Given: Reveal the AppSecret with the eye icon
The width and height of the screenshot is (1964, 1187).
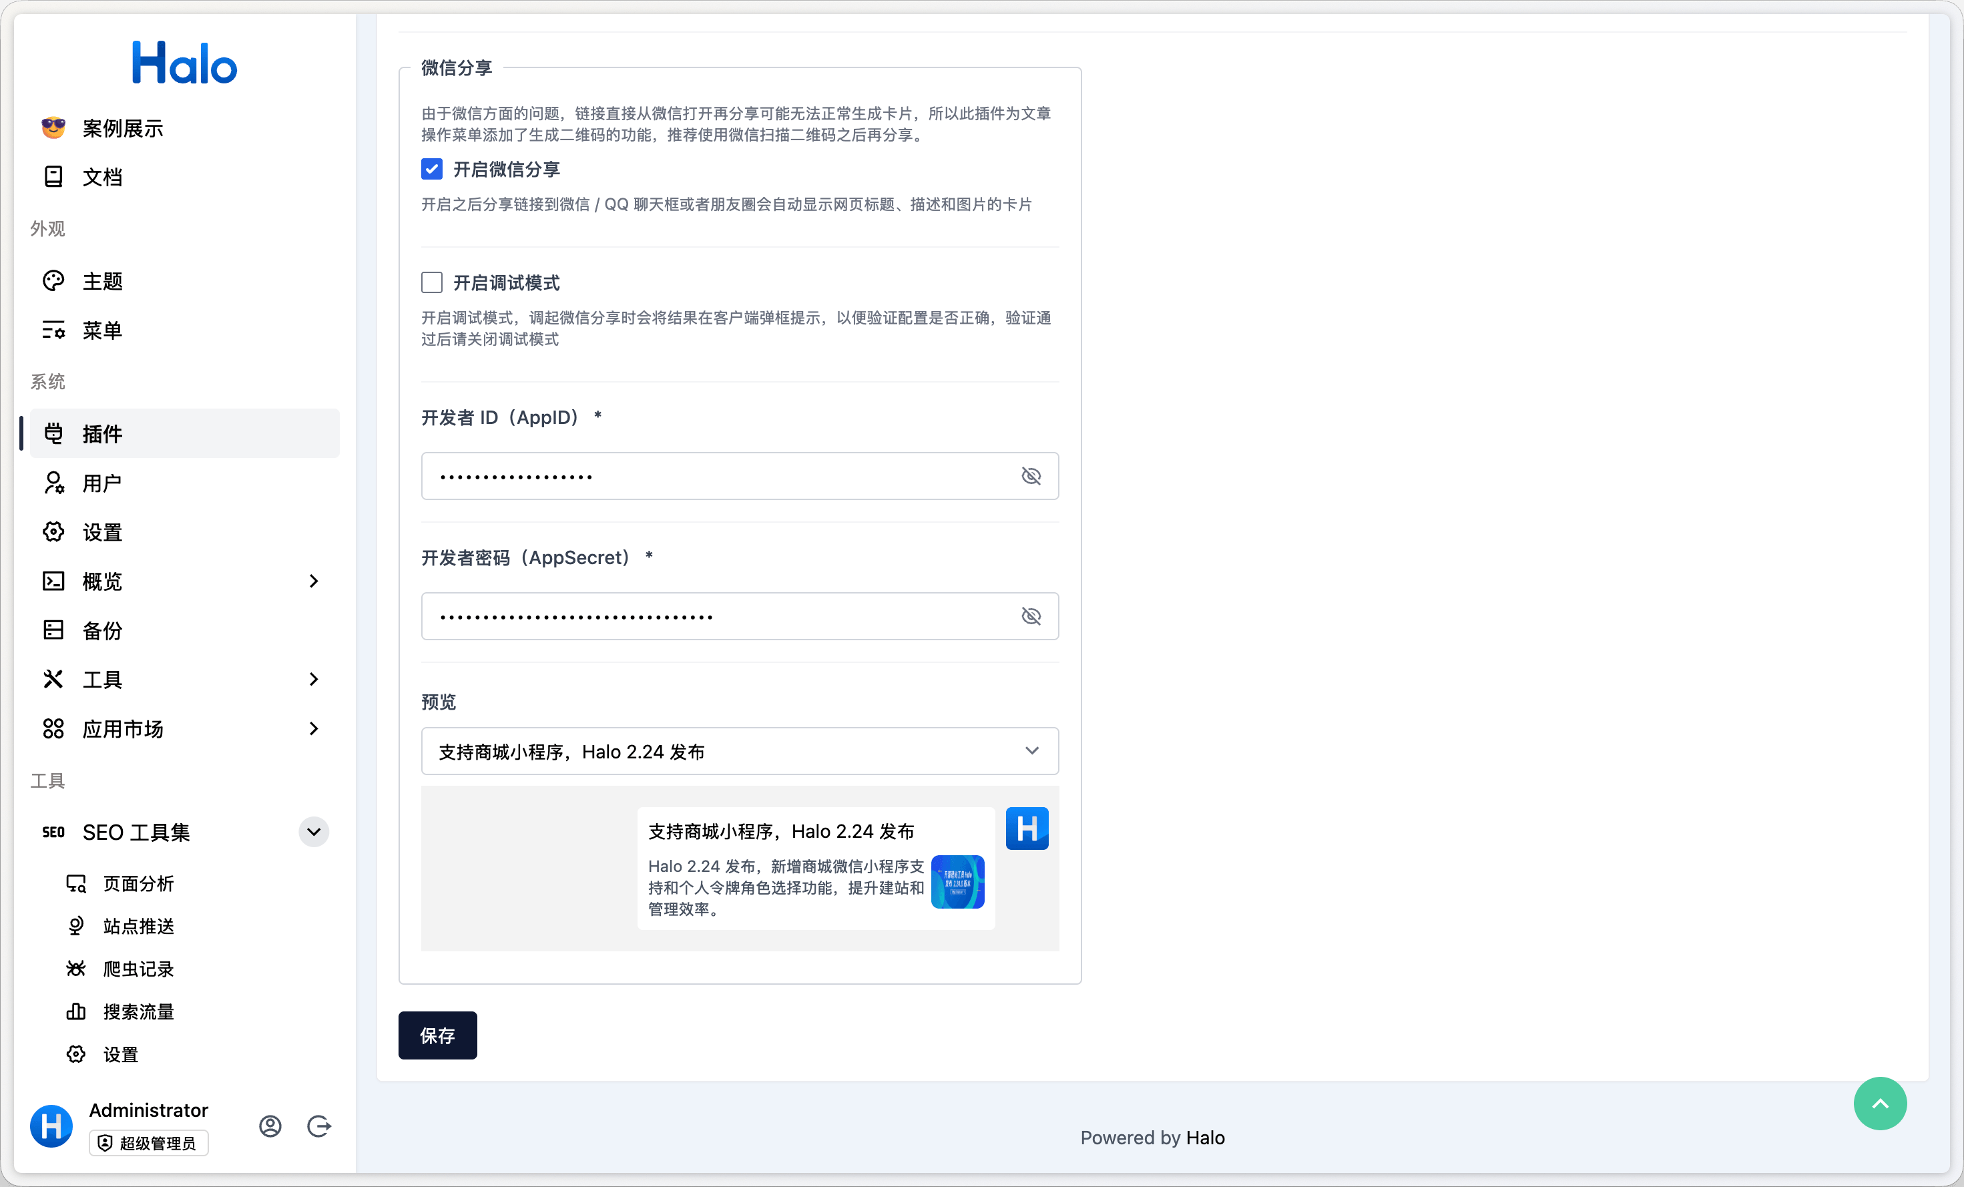Looking at the screenshot, I should [x=1031, y=616].
